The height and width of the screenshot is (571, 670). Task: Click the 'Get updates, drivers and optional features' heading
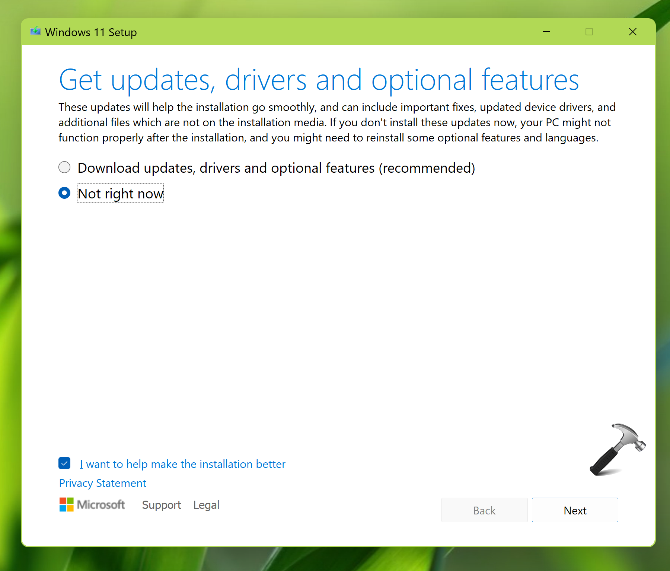click(319, 80)
